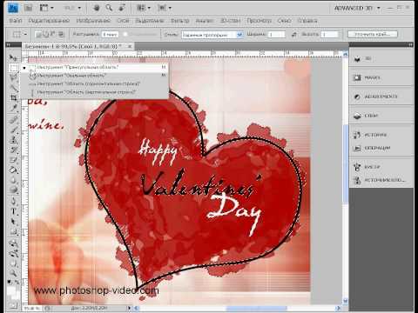Open the Filter menu
This screenshot has height=313, width=418.
click(179, 21)
